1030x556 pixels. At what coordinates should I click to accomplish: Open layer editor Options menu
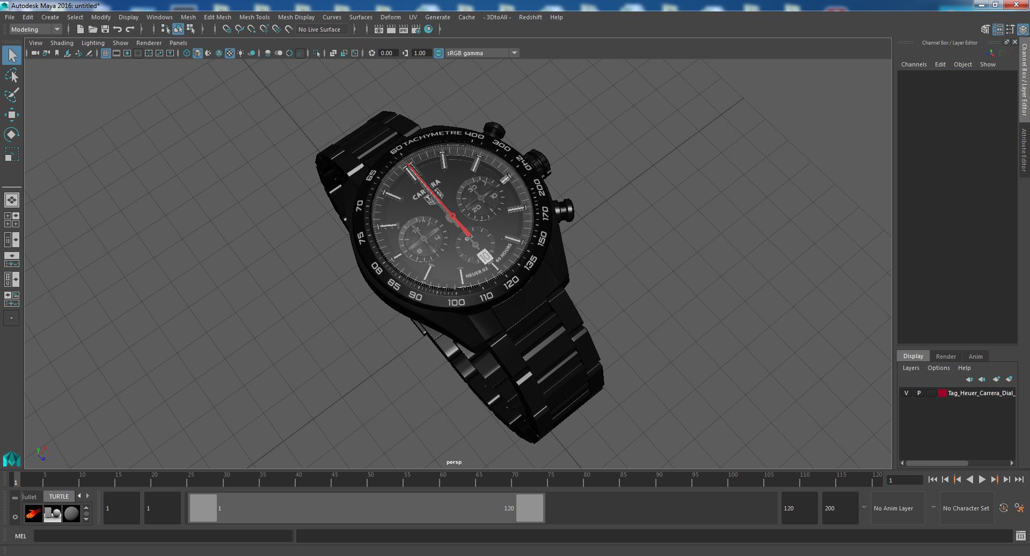tap(938, 368)
